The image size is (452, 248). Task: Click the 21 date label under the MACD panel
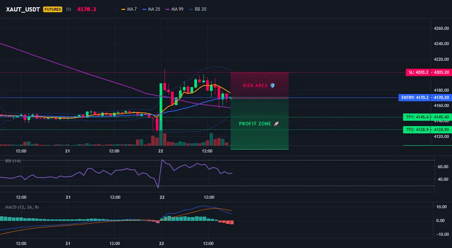pyautogui.click(x=68, y=243)
